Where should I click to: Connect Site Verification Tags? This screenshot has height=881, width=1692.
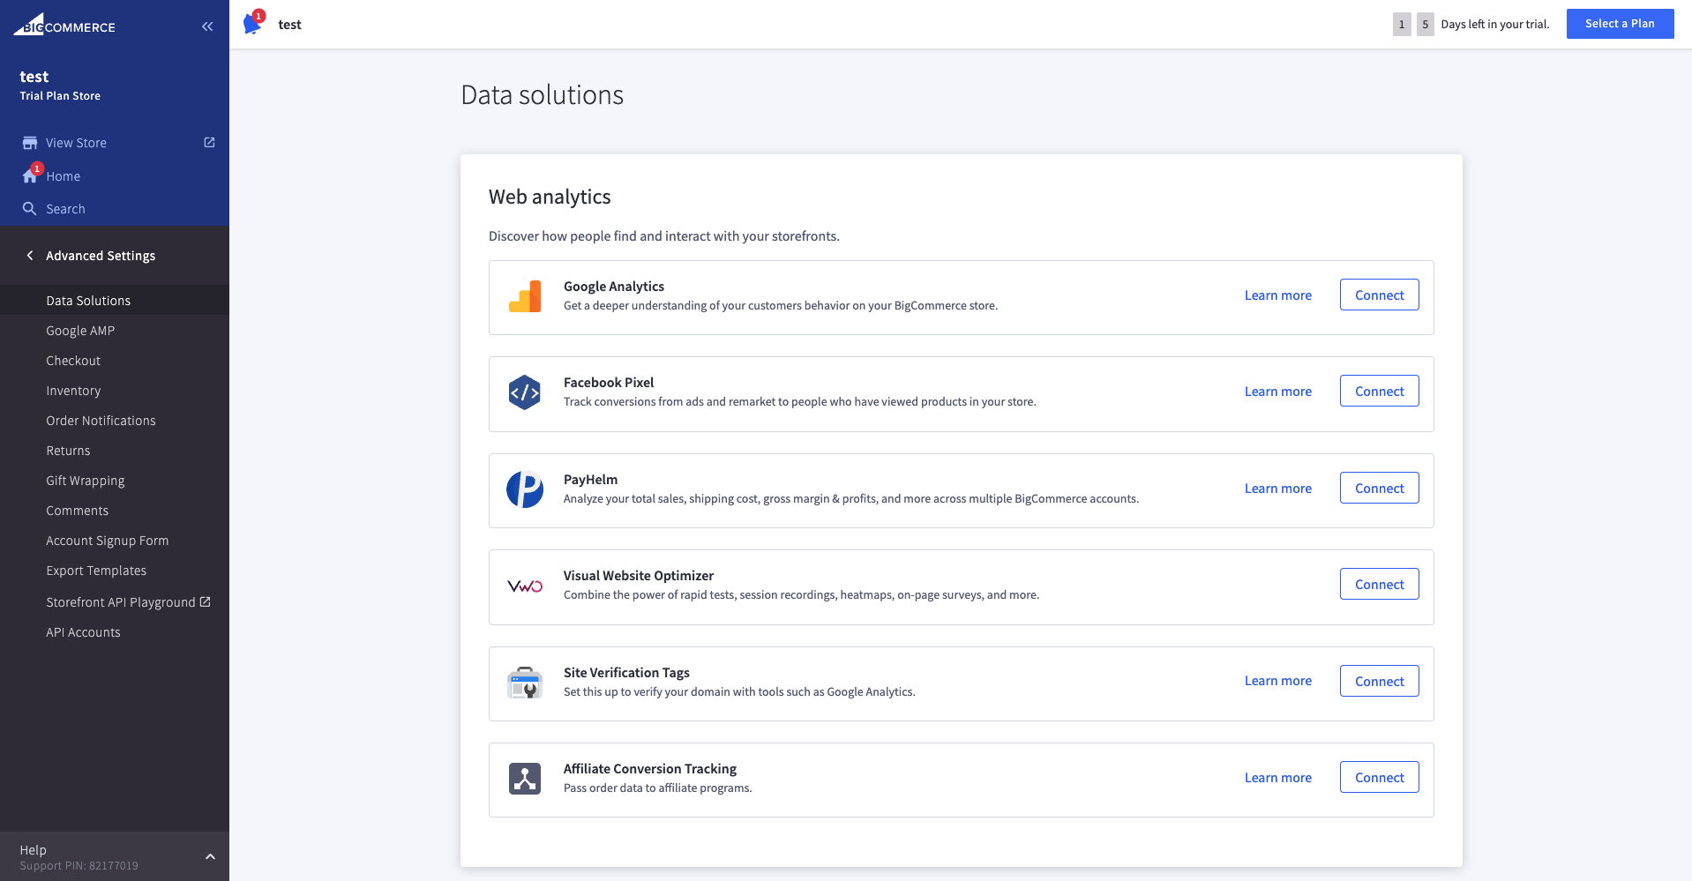(x=1379, y=682)
